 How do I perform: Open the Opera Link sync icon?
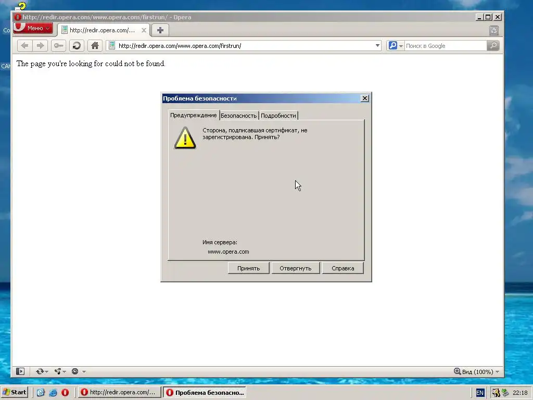40,371
